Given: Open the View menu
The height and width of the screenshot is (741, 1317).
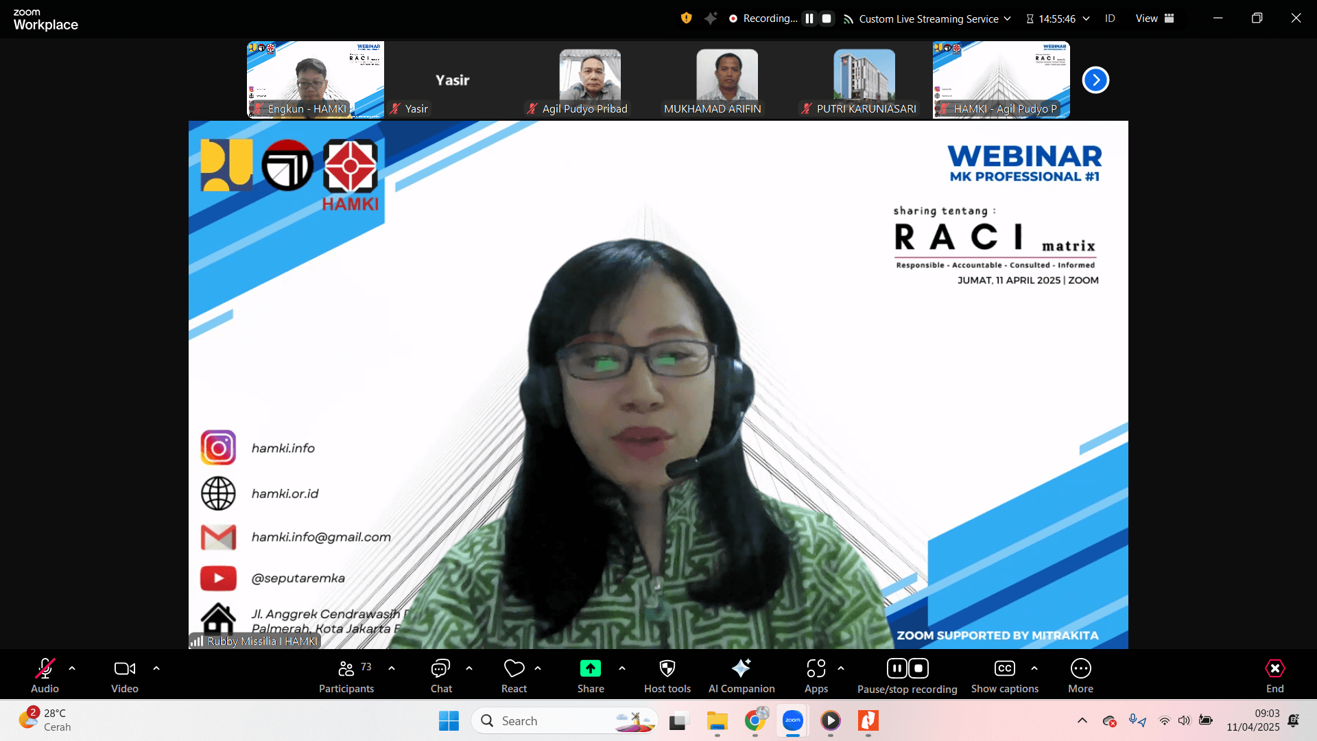Looking at the screenshot, I should 1154,19.
